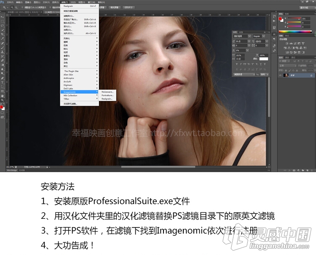Toggle underline in Character panel
The height and width of the screenshot is (255, 316).
(x=260, y=64)
